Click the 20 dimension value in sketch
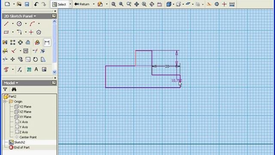This screenshot has width=275, height=155. 167,66
